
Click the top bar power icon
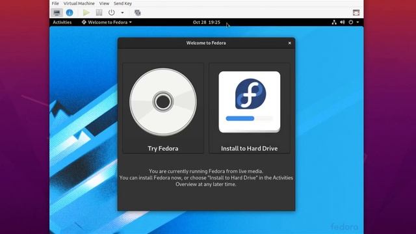351,22
